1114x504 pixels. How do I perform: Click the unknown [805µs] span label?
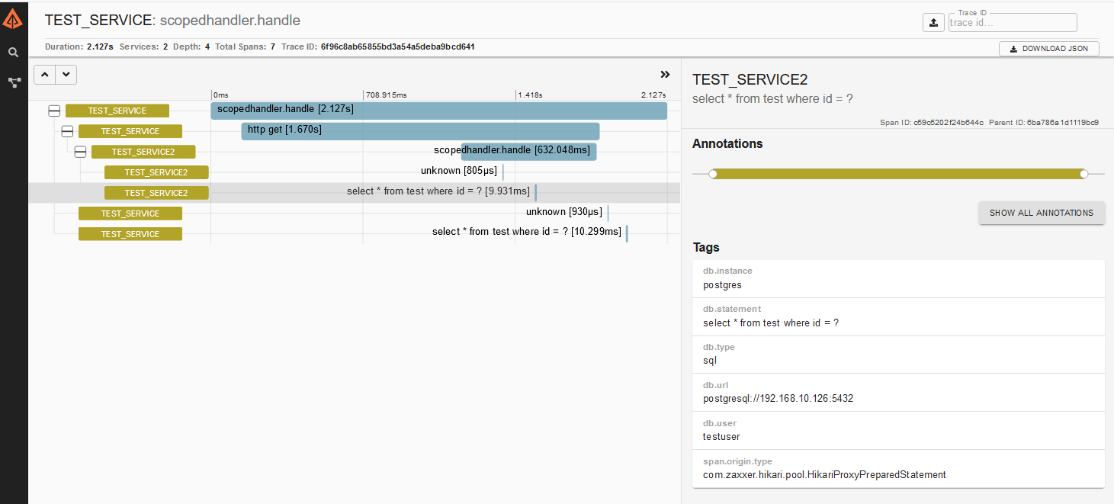tap(459, 171)
